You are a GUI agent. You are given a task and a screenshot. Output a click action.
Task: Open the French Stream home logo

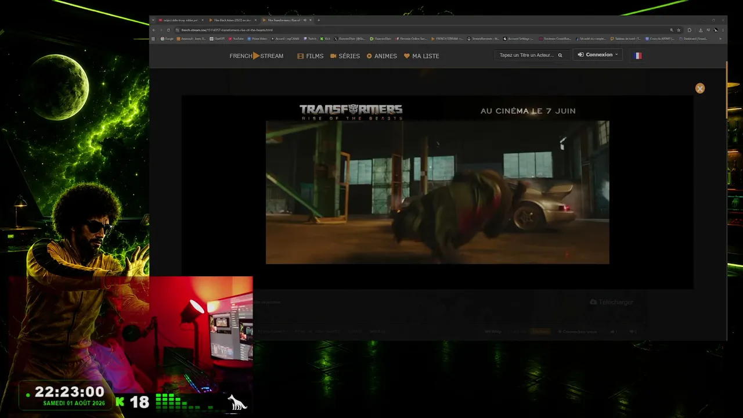click(257, 56)
